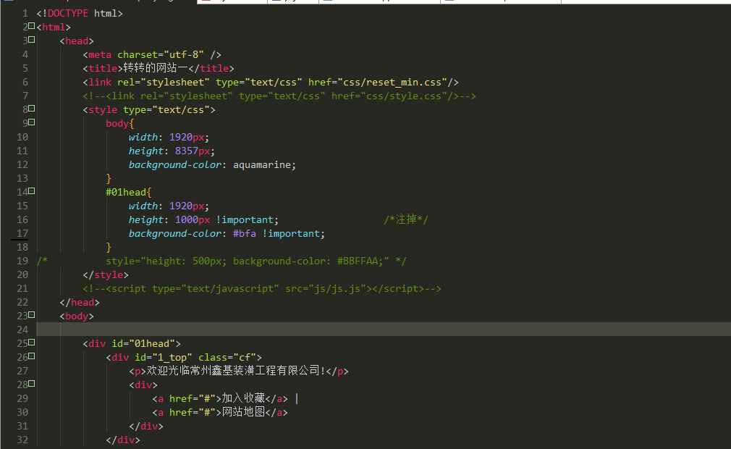Click the commented-out js/js.js script line
Image resolution: width=731 pixels, height=449 pixels.
262,289
